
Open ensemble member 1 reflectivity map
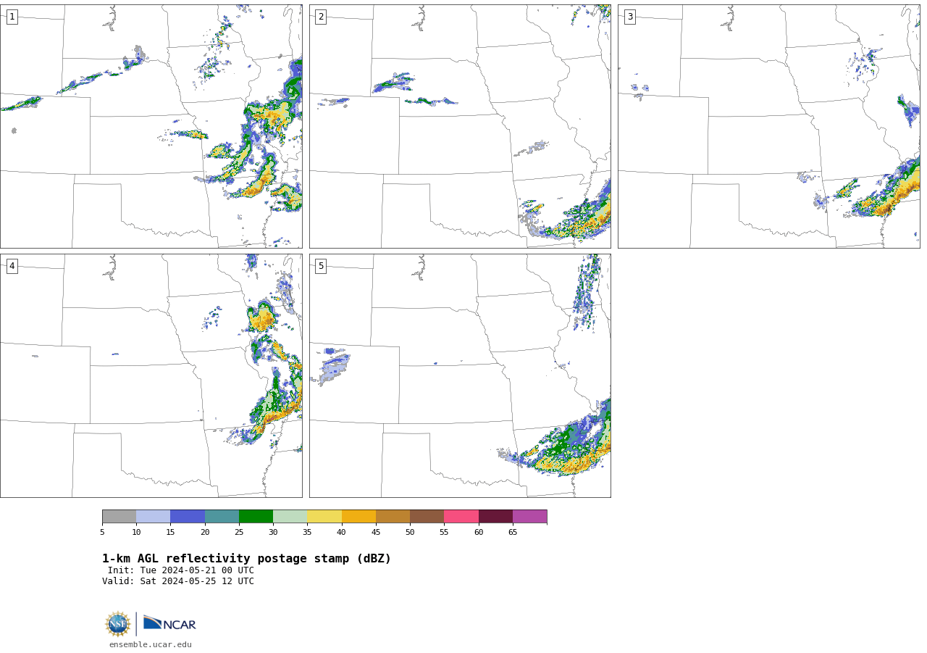[151, 126]
